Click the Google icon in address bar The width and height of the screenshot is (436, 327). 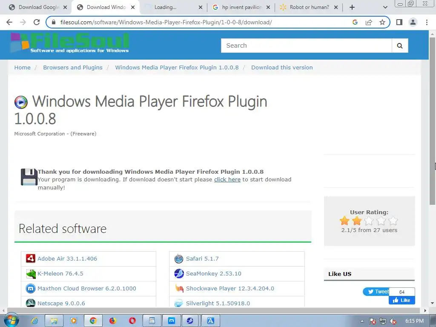(x=355, y=22)
